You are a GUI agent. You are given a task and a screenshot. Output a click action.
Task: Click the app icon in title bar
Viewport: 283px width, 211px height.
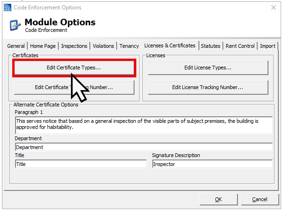point(7,8)
